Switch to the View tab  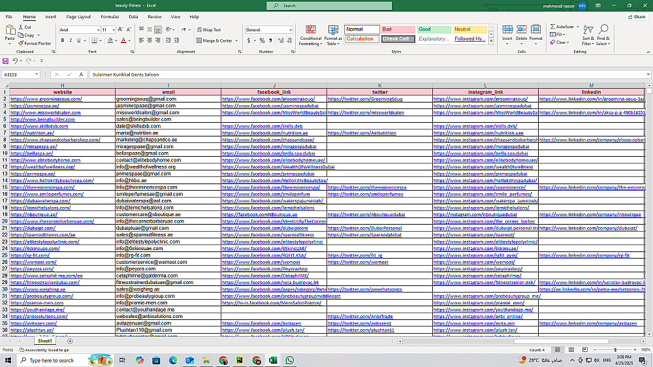point(175,17)
